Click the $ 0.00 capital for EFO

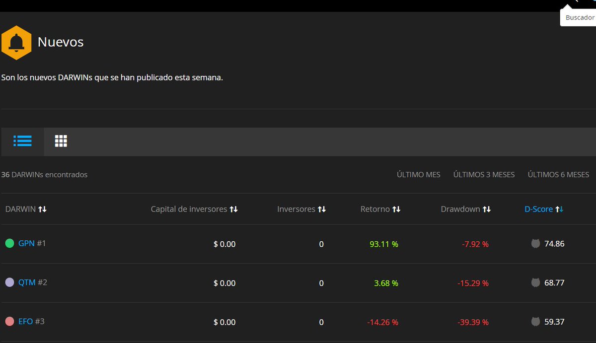(224, 322)
